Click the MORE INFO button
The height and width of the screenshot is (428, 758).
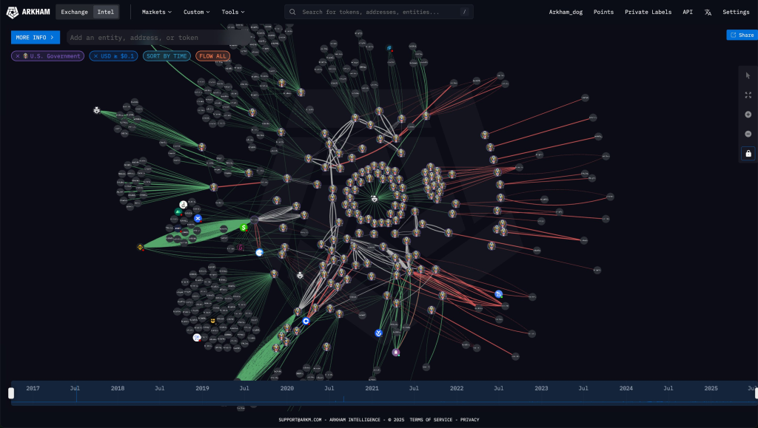click(x=36, y=37)
